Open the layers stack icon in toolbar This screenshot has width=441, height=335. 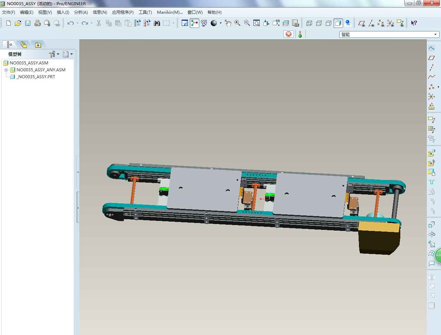(x=286, y=23)
